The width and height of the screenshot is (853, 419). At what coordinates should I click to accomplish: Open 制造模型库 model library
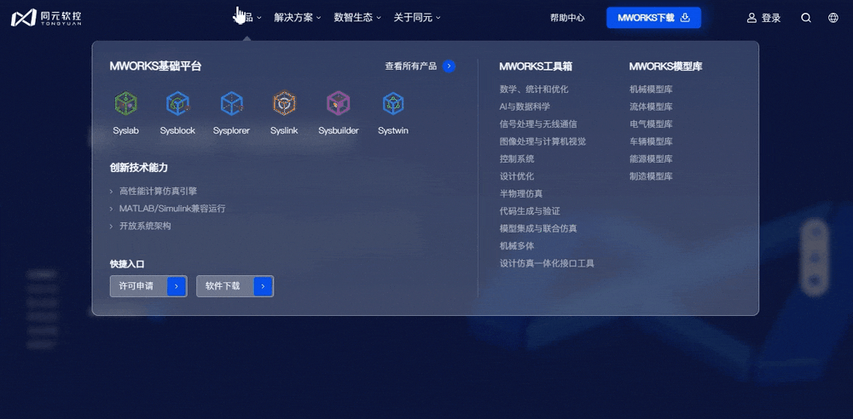651,176
